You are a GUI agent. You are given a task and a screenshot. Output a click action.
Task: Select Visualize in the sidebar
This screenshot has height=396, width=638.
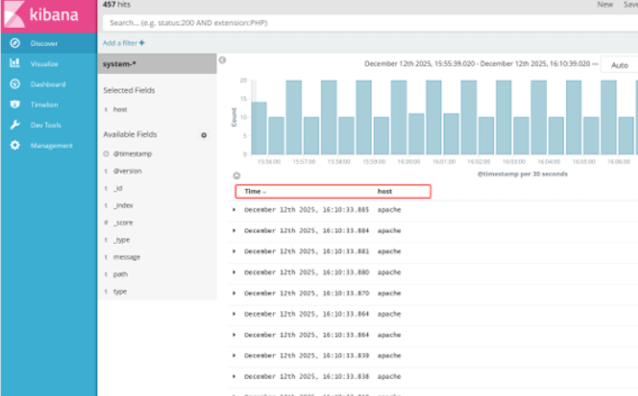pos(49,64)
